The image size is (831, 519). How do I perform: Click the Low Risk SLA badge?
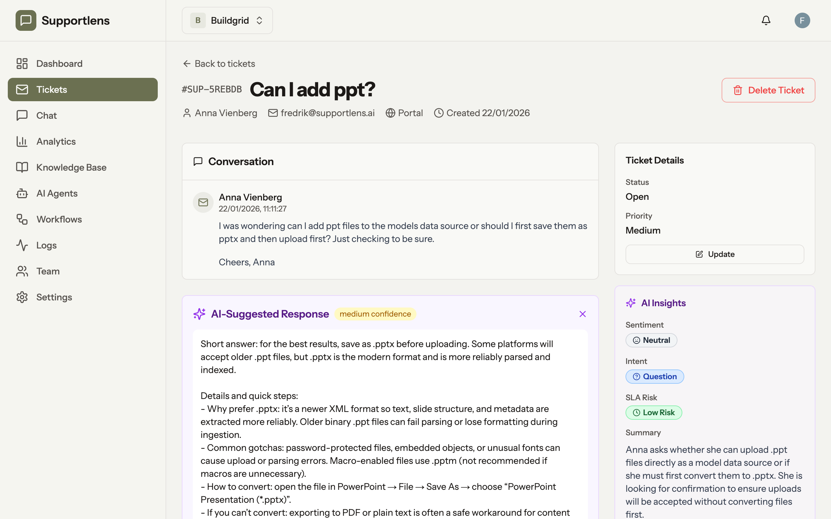click(x=653, y=413)
